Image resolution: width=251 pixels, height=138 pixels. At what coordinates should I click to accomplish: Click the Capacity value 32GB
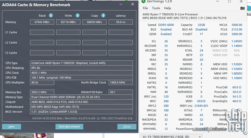201,25
